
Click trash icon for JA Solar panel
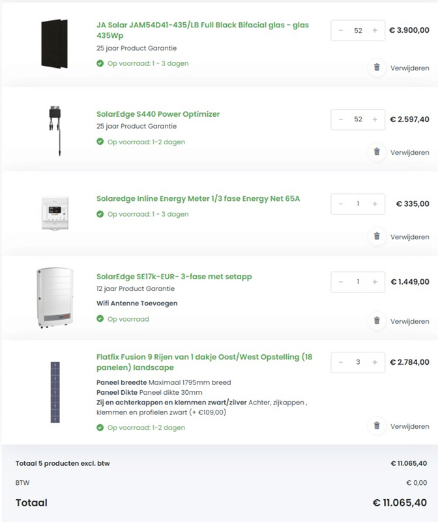point(377,67)
